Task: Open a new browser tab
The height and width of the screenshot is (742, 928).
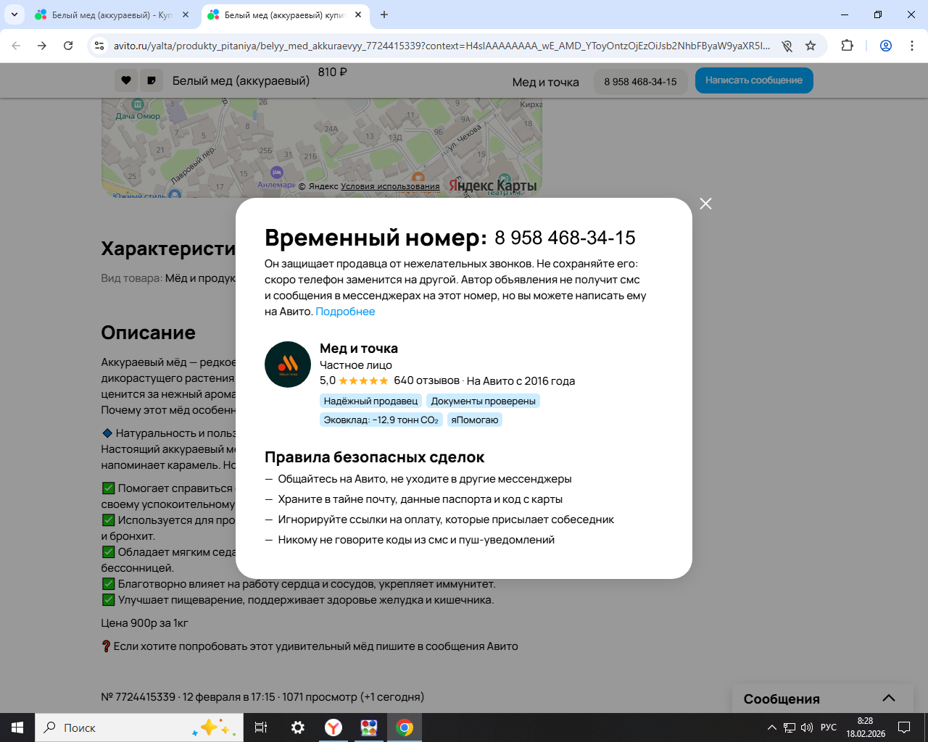Action: (384, 14)
